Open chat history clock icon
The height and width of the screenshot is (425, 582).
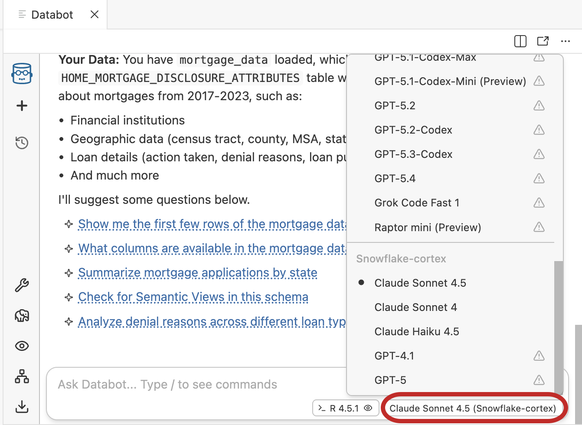click(22, 142)
